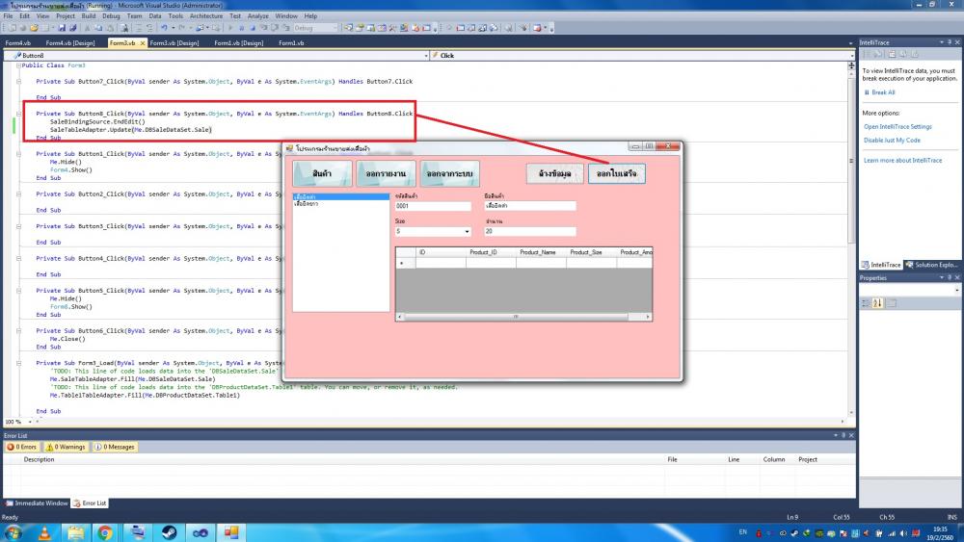Click the Break All pause icon in debug toolbar
Screen dimensions: 964x542
[242, 28]
